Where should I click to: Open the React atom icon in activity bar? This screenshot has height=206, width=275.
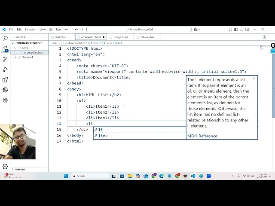(5, 100)
